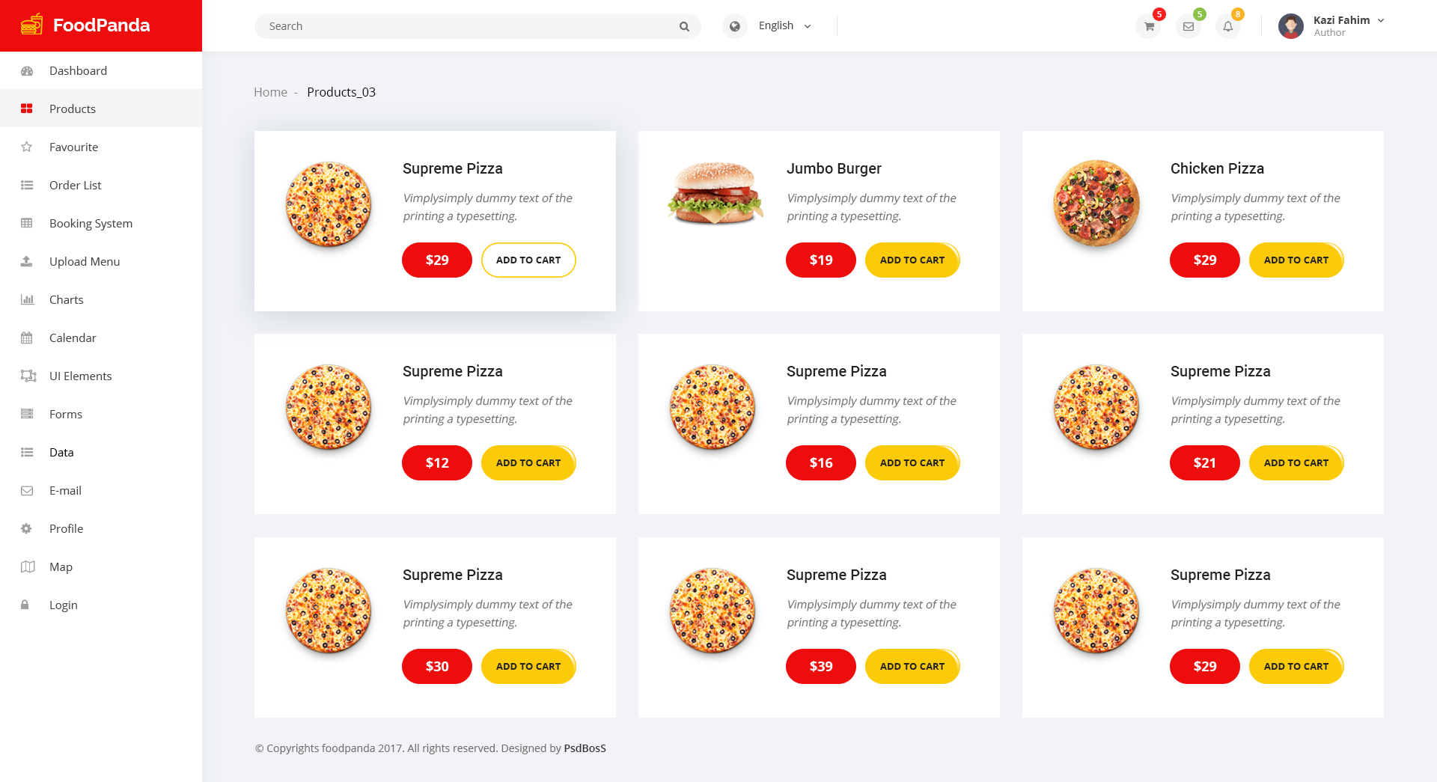Select the Products grid icon
This screenshot has height=782, width=1437.
[x=27, y=108]
